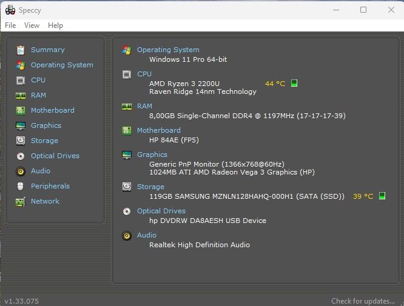Image resolution: width=404 pixels, height=306 pixels.
Task: Open the Graphics heading link in summary
Action: pos(152,155)
